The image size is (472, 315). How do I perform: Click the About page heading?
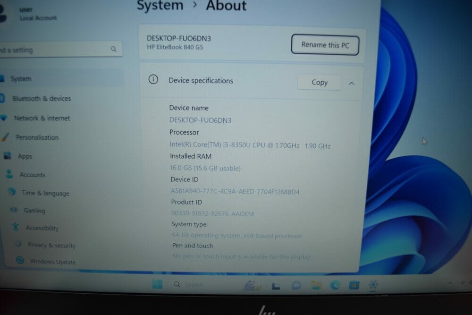pos(226,6)
